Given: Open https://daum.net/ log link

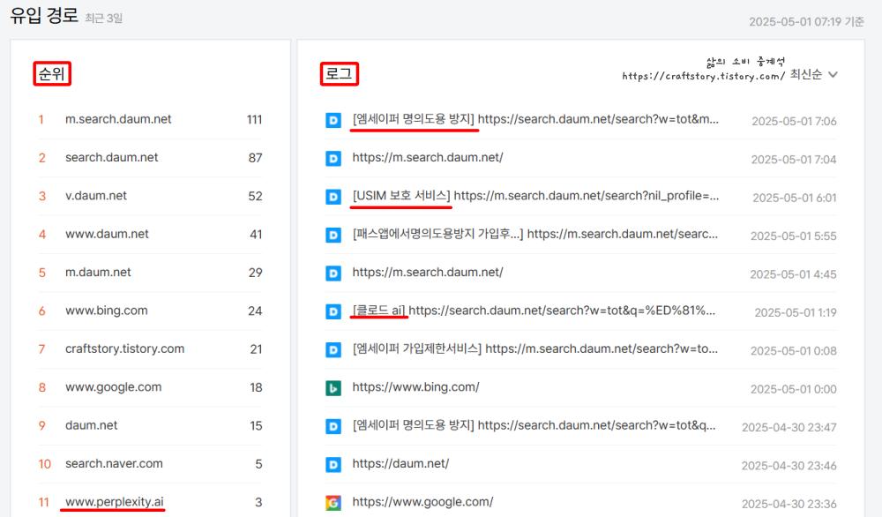Looking at the screenshot, I should [x=400, y=463].
